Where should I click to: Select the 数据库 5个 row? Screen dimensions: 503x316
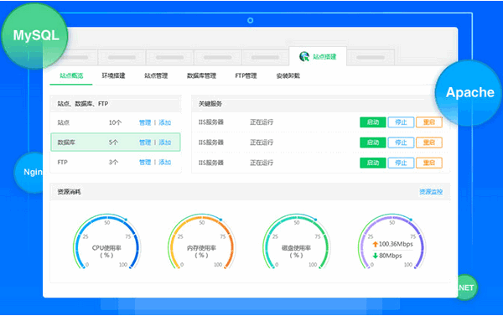click(116, 142)
